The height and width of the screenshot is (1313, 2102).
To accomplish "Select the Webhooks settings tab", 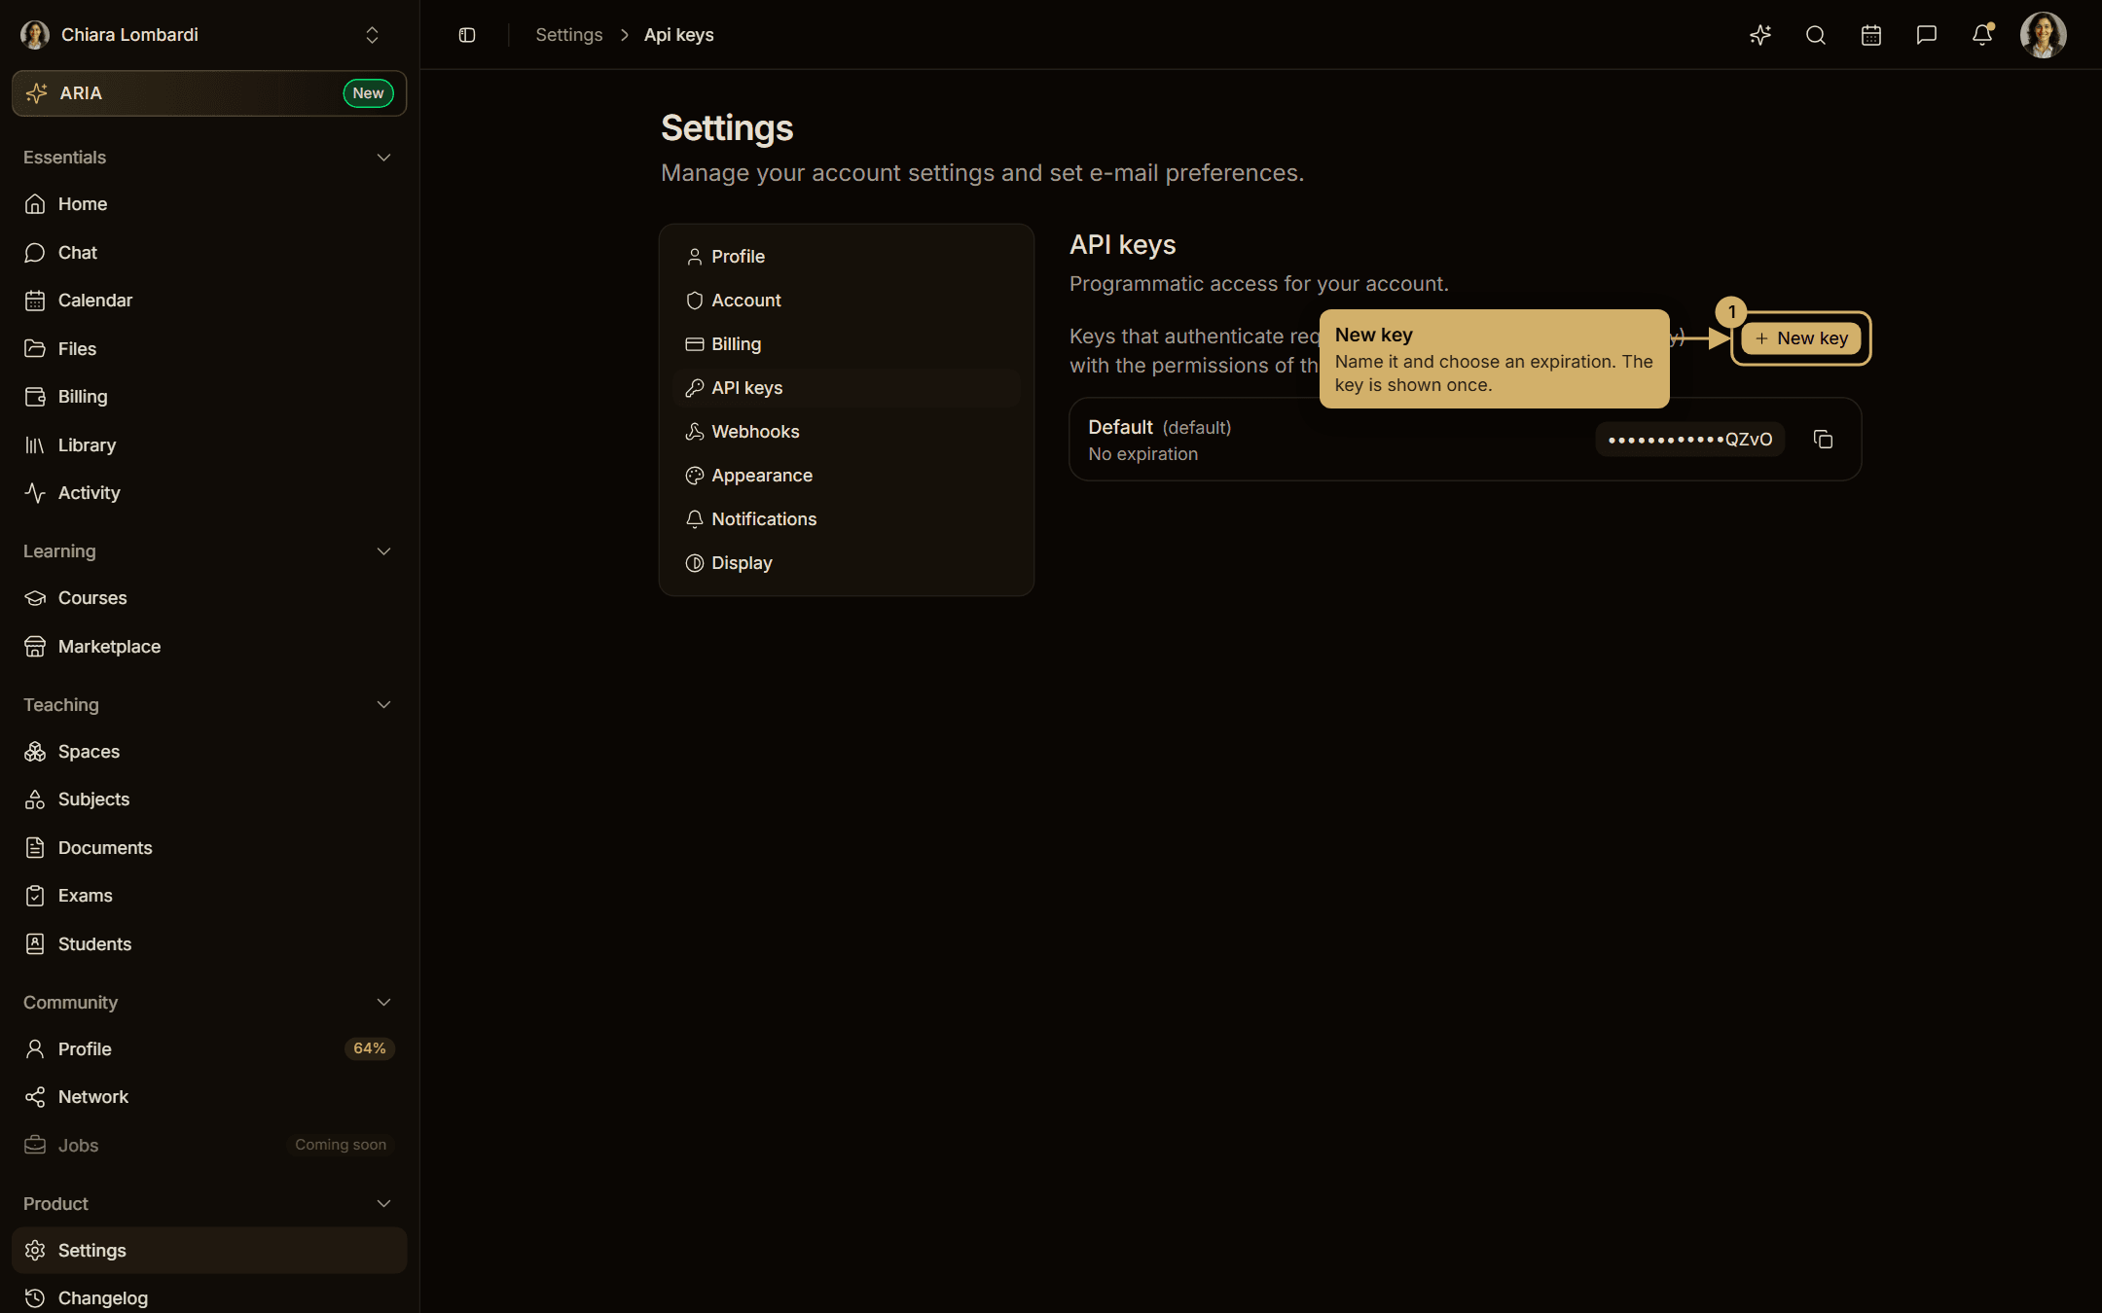I will pyautogui.click(x=847, y=432).
